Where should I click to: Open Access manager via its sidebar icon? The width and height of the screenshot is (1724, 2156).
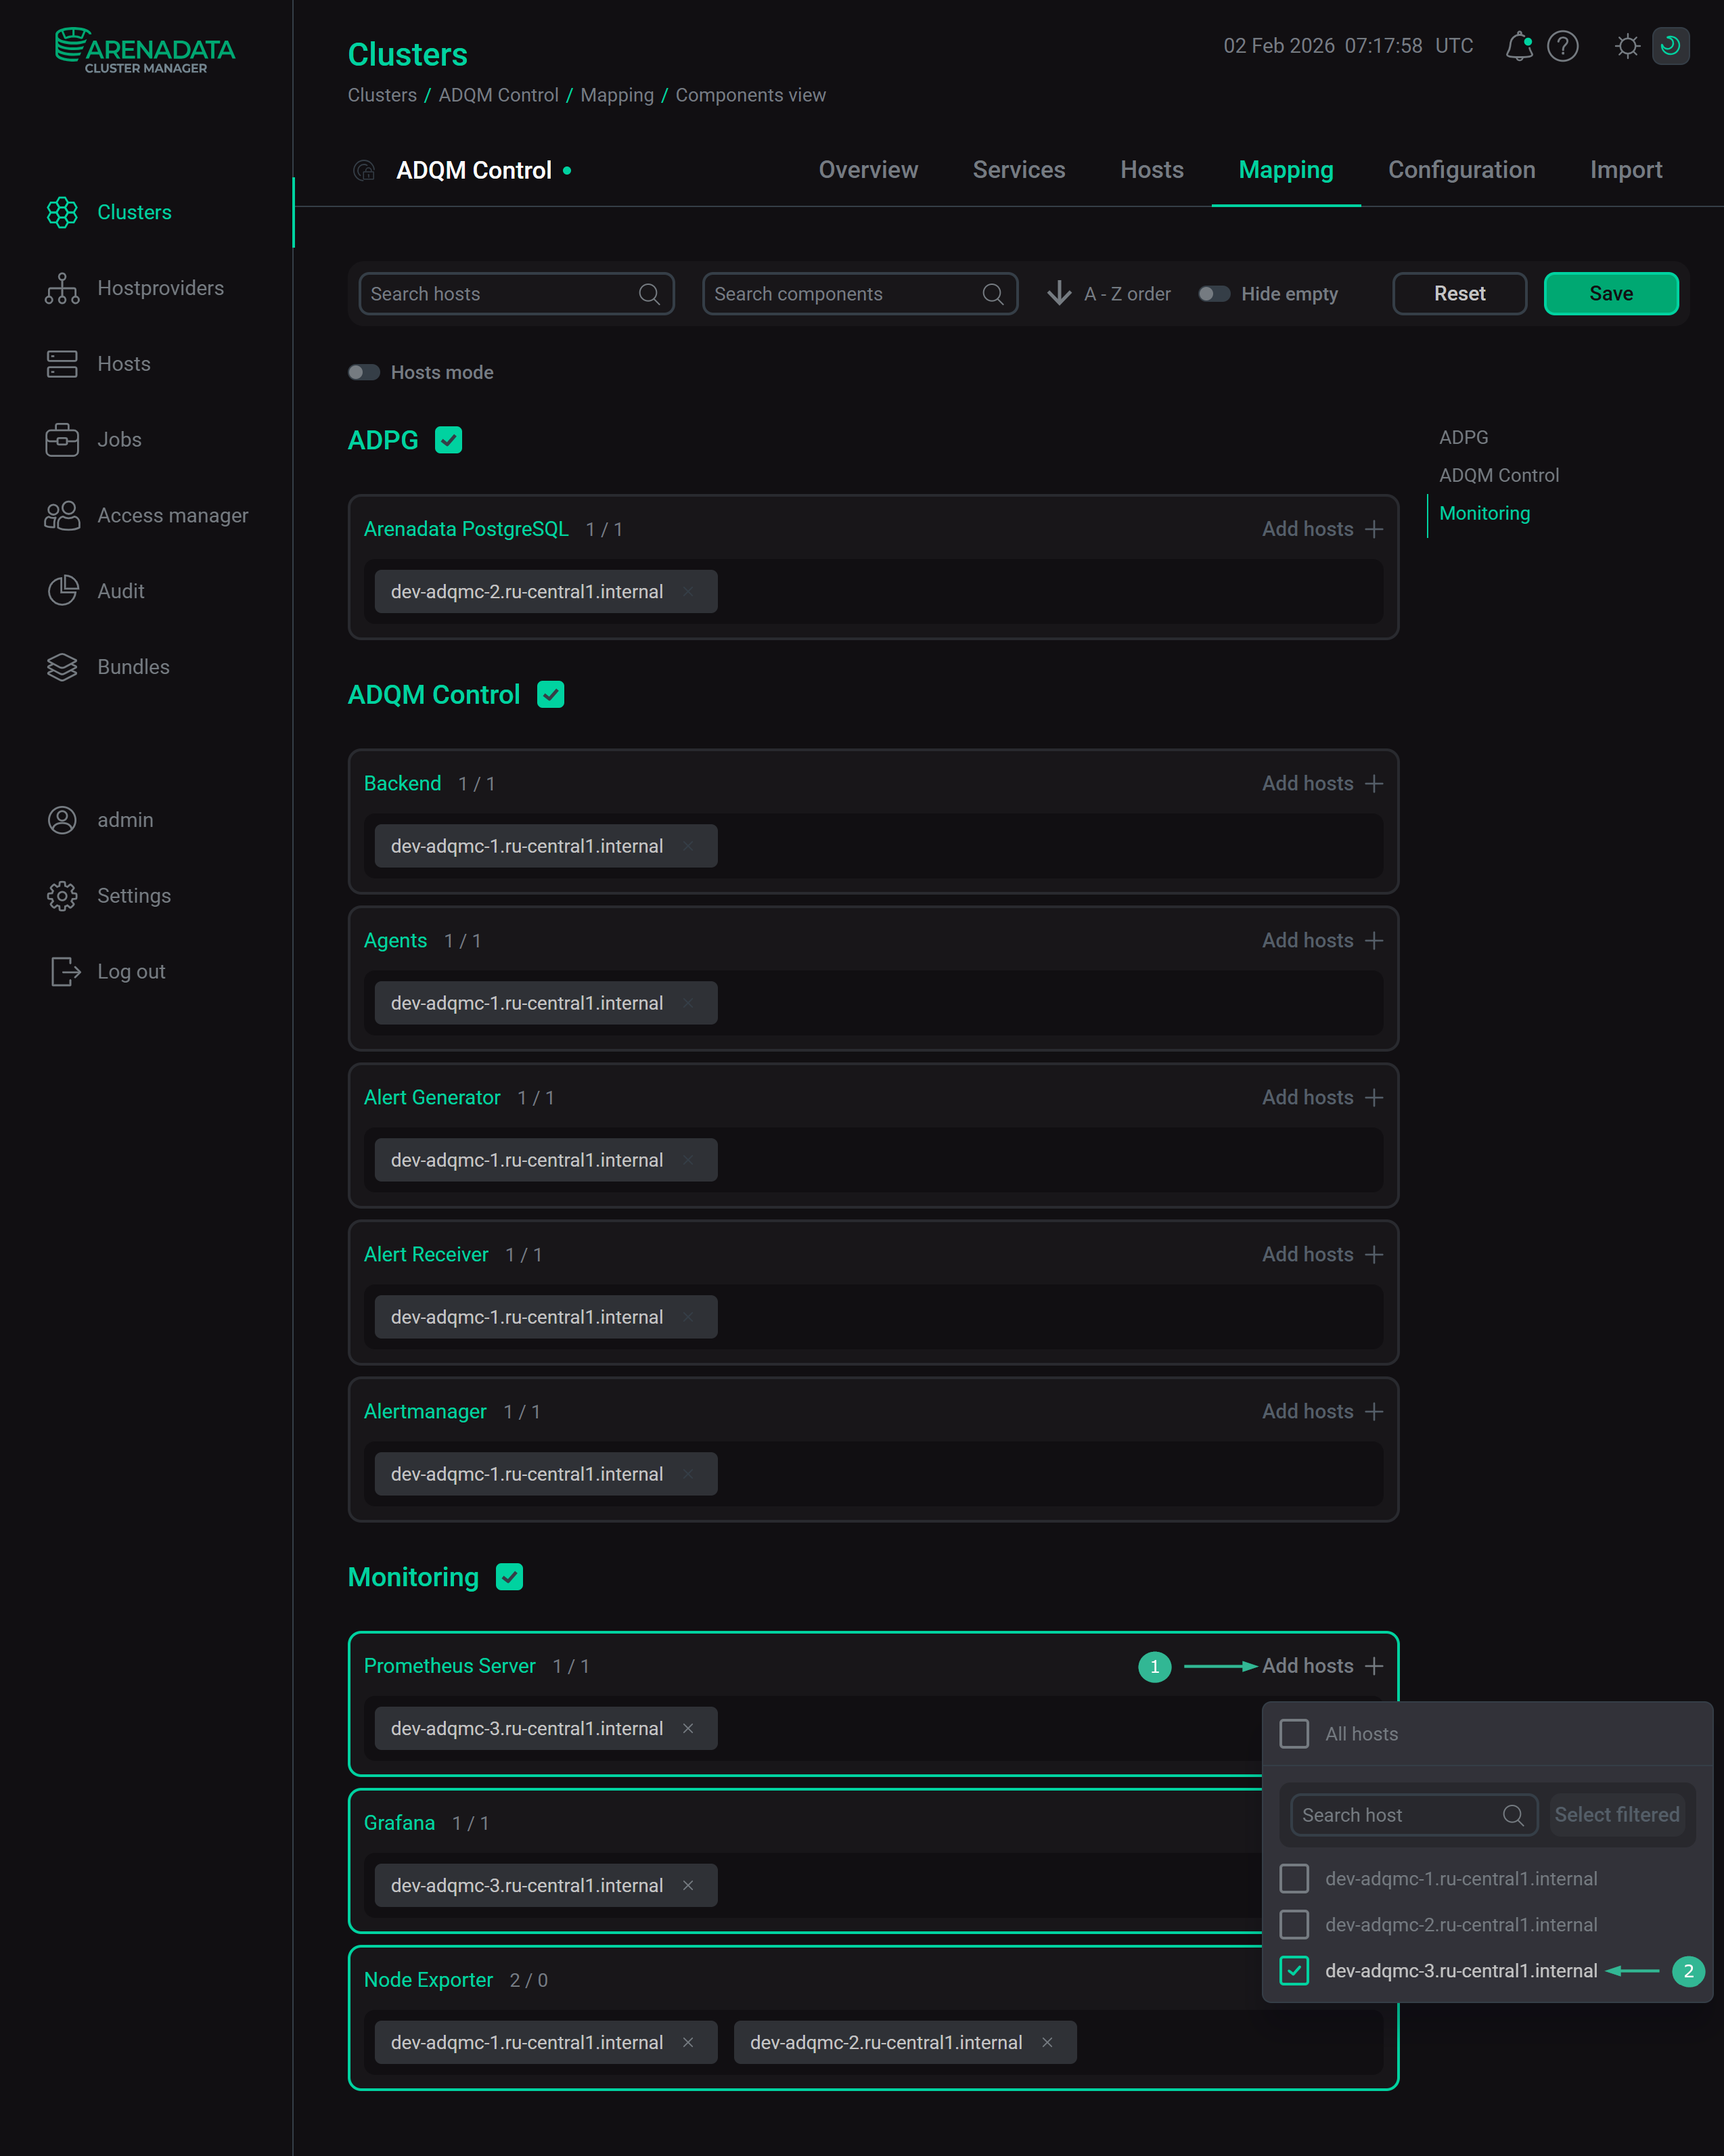point(62,515)
